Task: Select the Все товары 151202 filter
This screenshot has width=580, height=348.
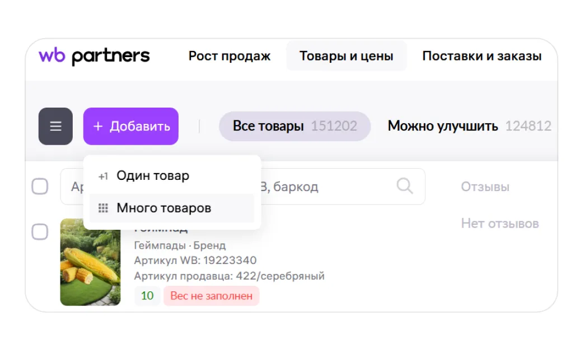Action: (294, 126)
